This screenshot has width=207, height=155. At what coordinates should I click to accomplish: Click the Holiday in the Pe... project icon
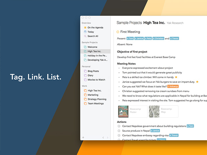[85, 56]
